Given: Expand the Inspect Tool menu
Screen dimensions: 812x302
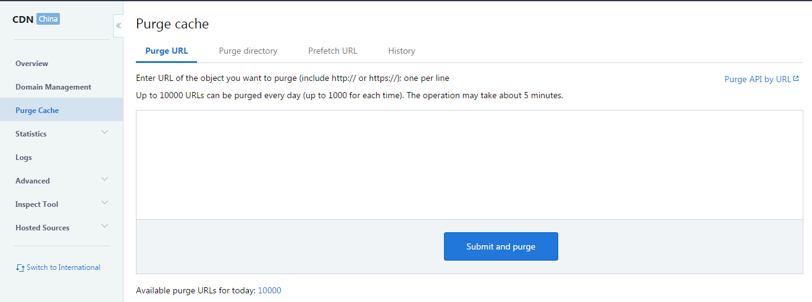Looking at the screenshot, I should point(61,204).
